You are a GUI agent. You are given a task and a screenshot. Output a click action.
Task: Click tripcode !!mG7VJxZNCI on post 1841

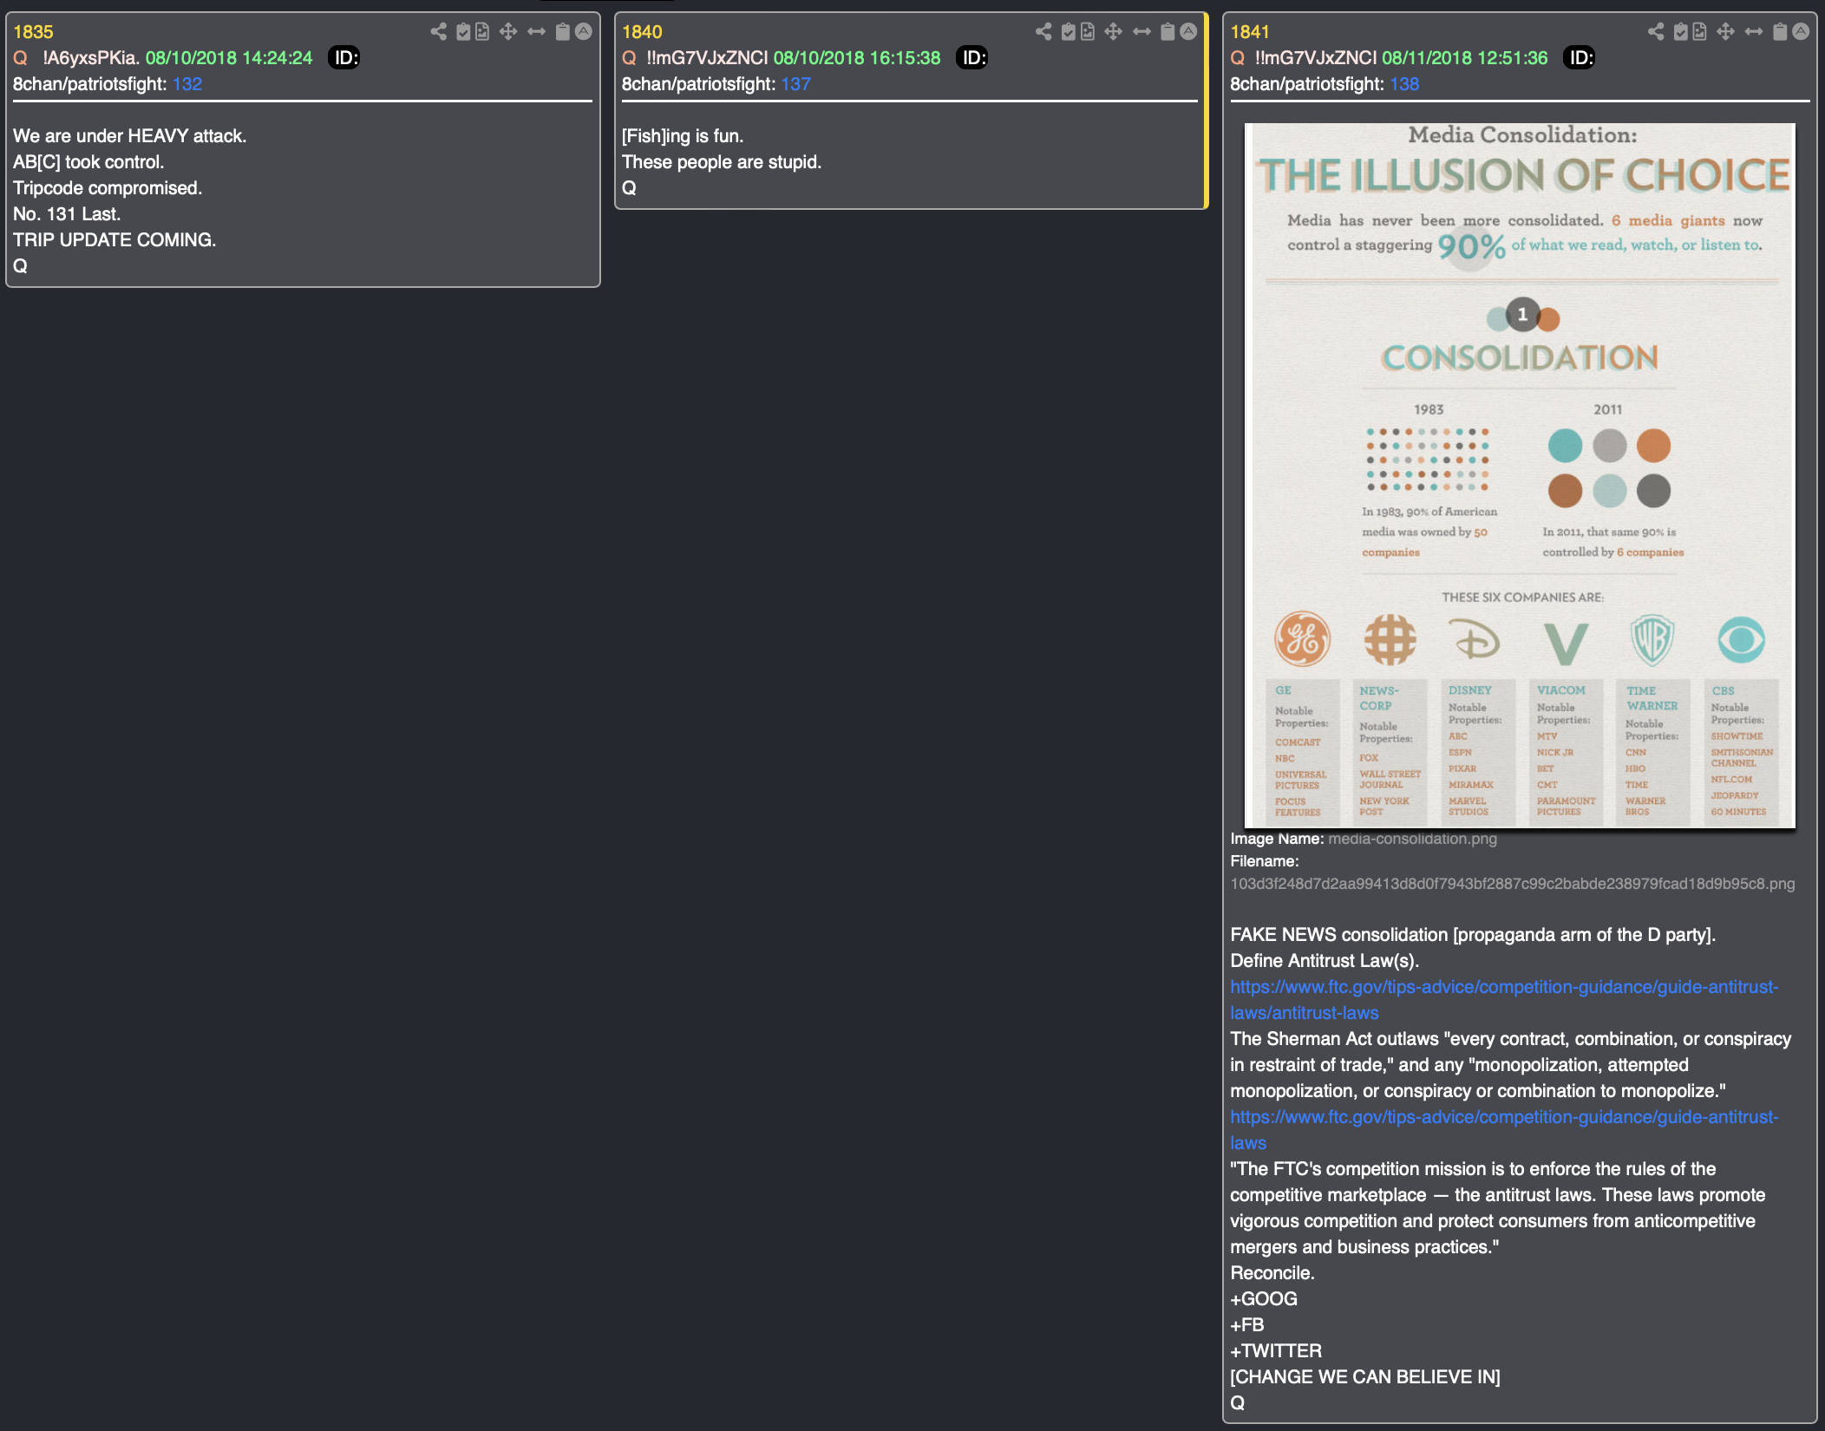pyautogui.click(x=1316, y=58)
